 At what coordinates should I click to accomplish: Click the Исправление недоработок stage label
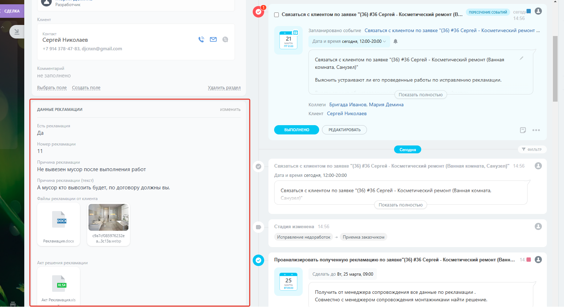tap(303, 237)
